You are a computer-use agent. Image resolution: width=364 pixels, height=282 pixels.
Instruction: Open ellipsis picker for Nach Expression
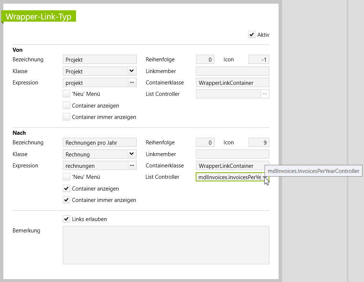[x=132, y=166]
